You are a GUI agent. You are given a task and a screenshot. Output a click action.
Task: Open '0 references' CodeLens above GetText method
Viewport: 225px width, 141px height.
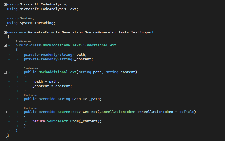[31, 108]
